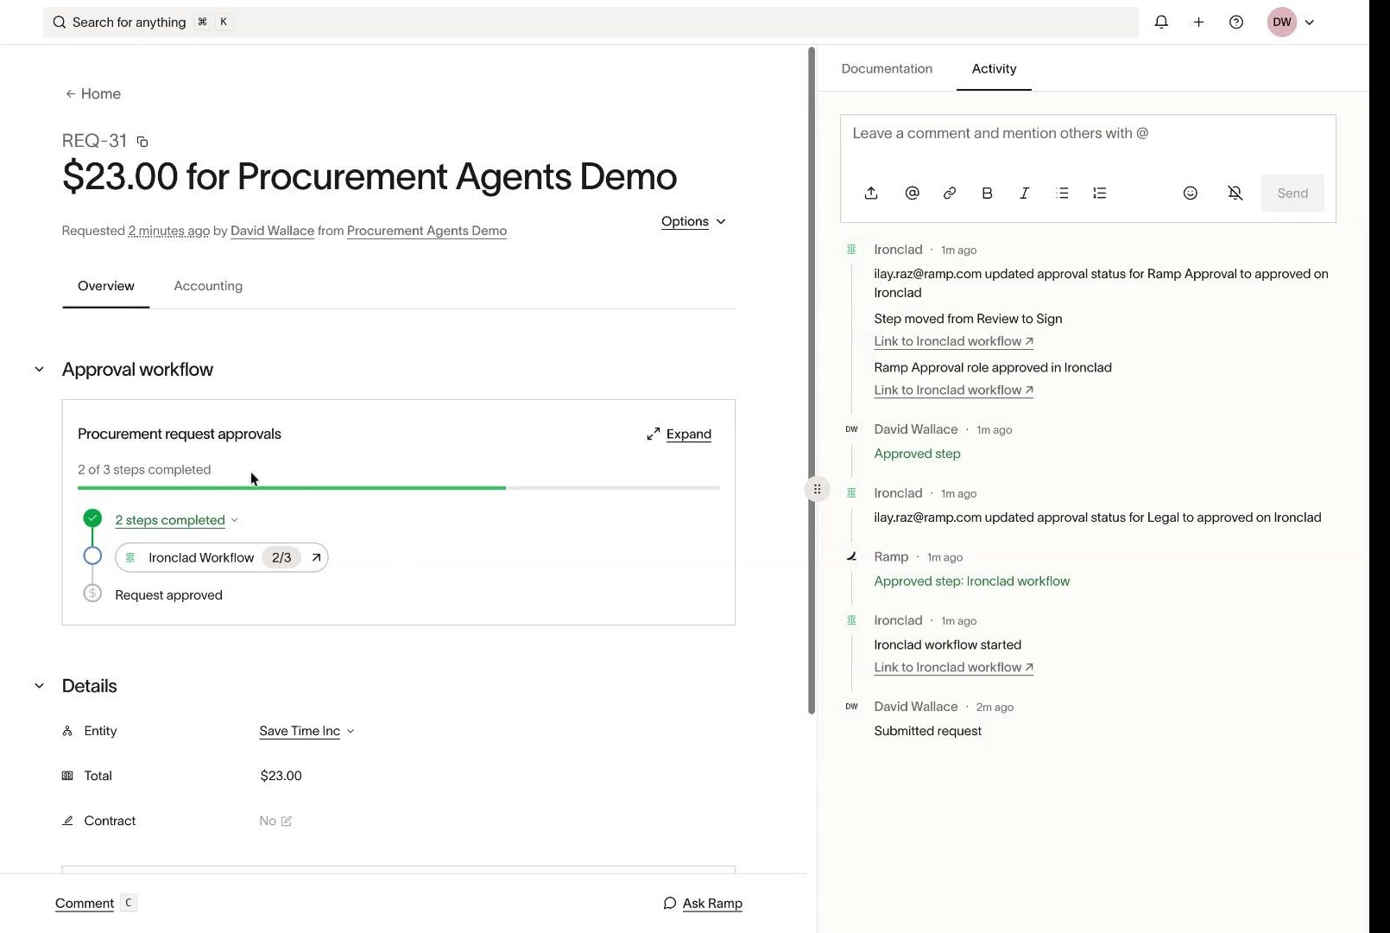Click the Entity row icon

[67, 731]
